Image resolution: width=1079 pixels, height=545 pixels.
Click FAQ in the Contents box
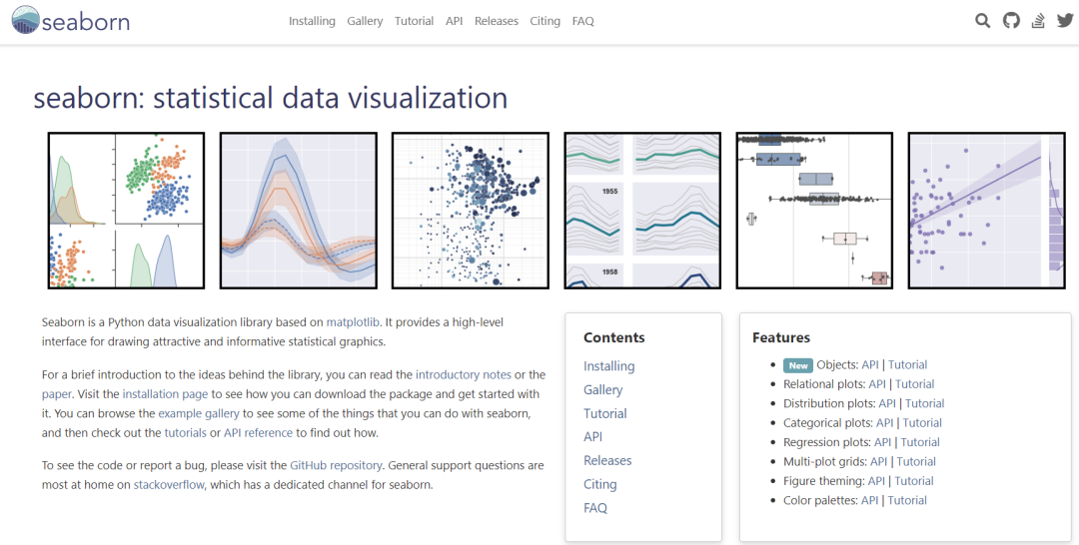(x=595, y=508)
